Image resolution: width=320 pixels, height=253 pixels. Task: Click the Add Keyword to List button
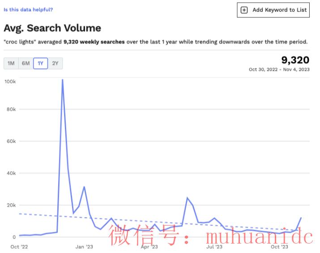pyautogui.click(x=273, y=10)
